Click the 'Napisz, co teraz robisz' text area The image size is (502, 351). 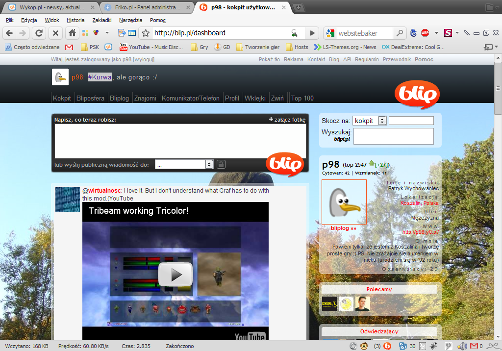(180, 141)
